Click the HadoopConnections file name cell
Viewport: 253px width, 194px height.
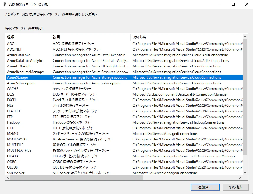pyautogui.click(x=178, y=122)
